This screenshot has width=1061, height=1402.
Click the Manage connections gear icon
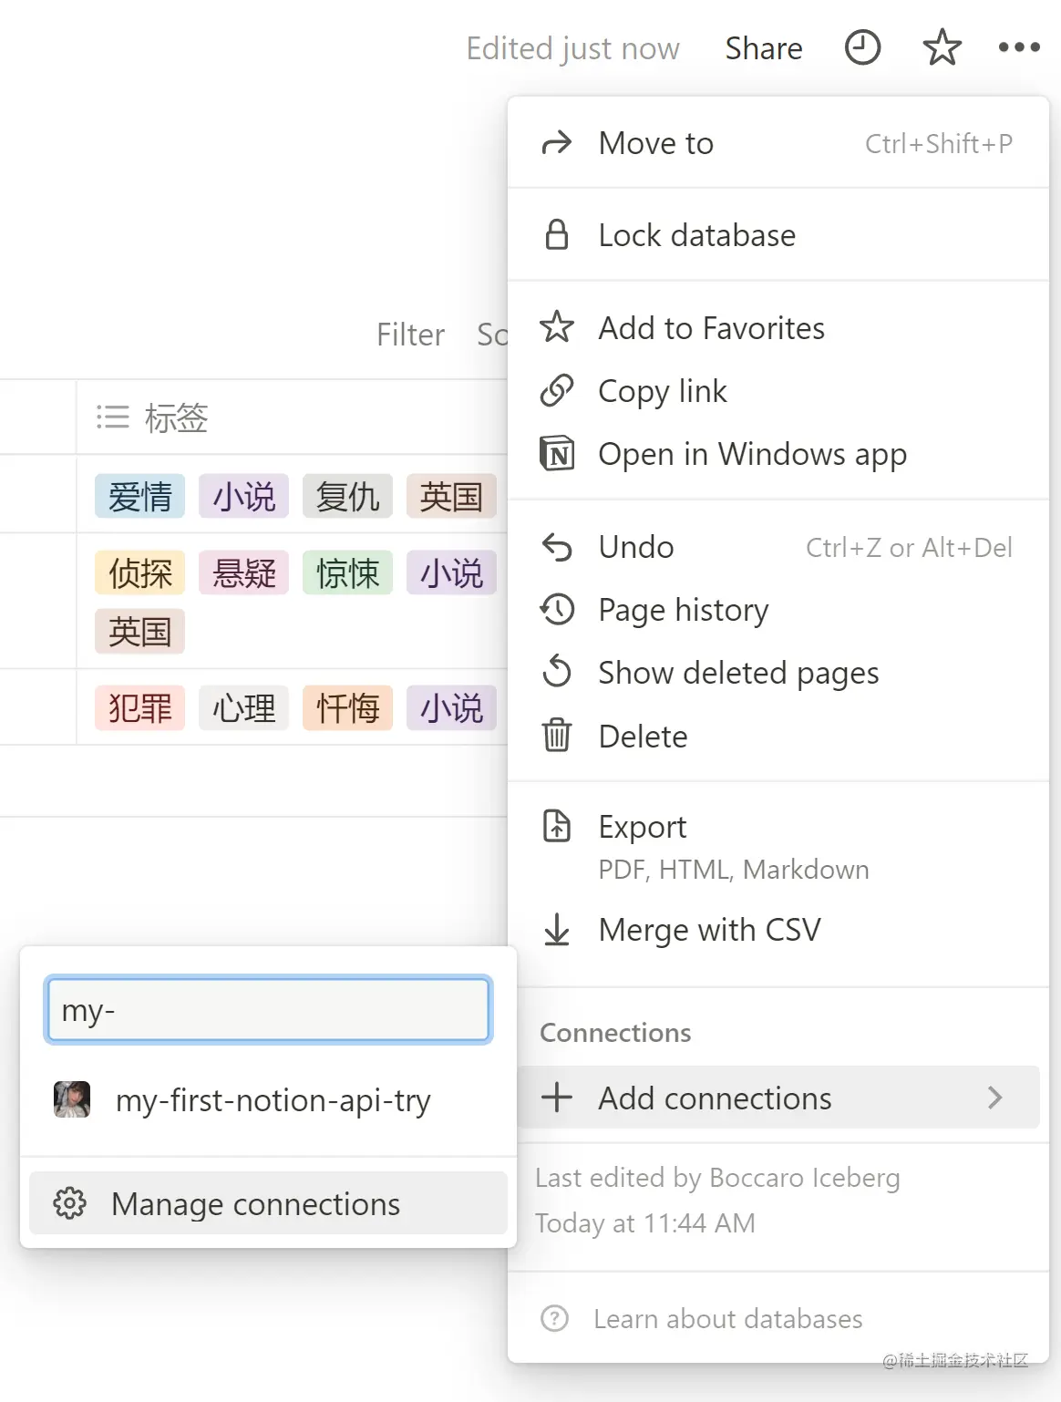pos(69,1204)
